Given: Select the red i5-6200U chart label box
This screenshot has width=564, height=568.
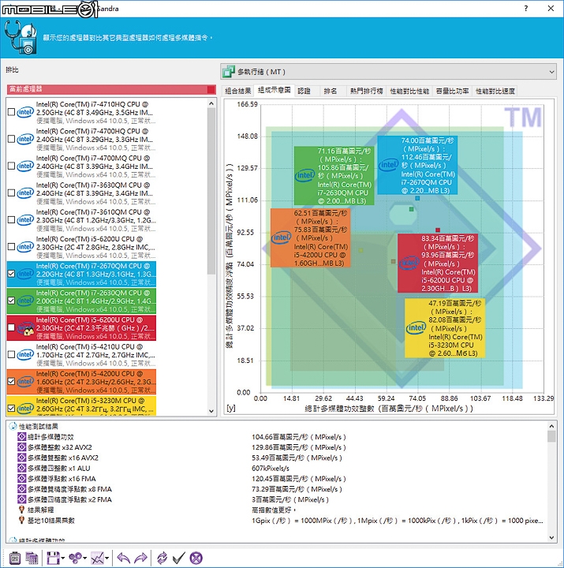Looking at the screenshot, I should (x=438, y=263).
